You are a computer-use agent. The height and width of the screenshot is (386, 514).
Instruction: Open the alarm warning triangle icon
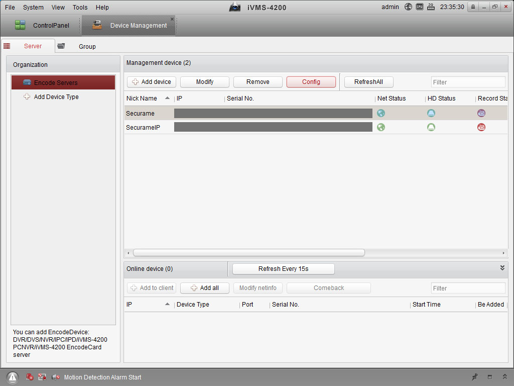click(13, 377)
